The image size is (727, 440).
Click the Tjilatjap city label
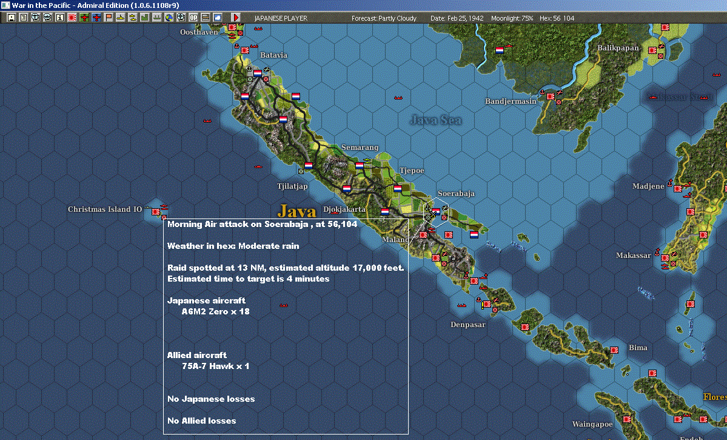click(292, 186)
